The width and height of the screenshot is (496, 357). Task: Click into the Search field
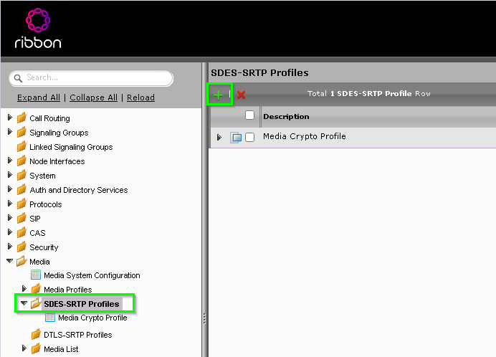91,78
